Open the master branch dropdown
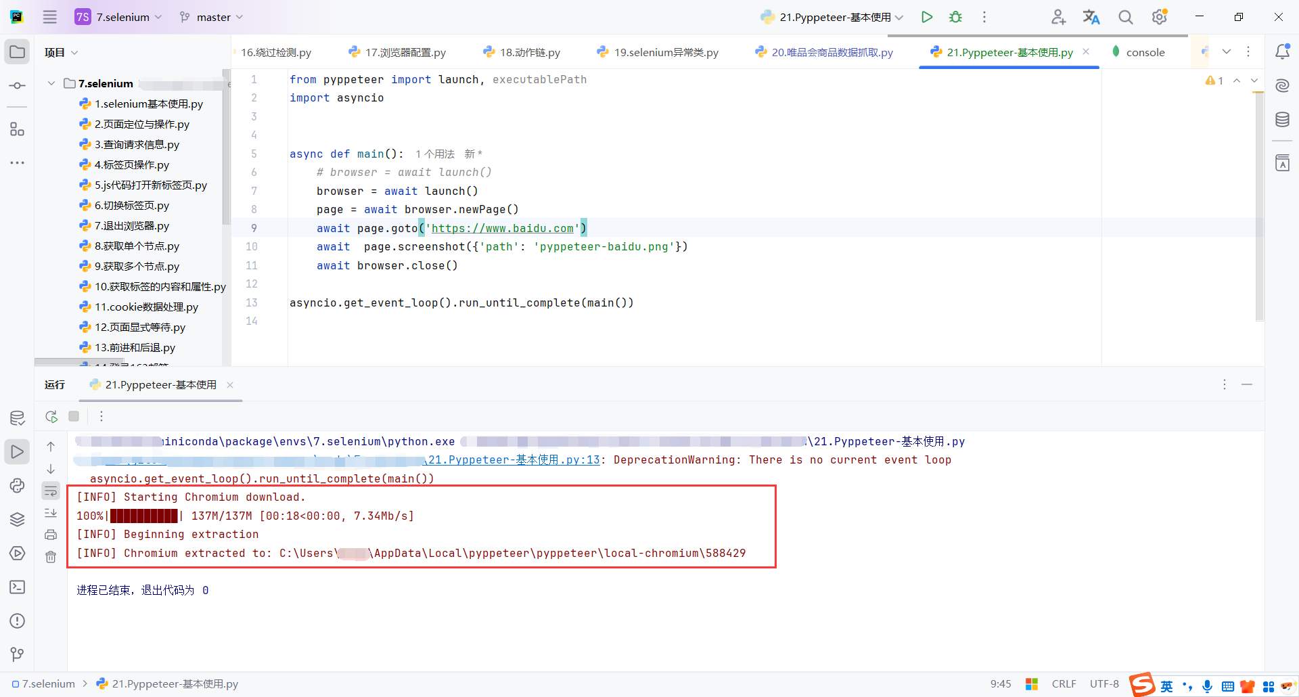Viewport: 1299px width, 697px height. 211,17
